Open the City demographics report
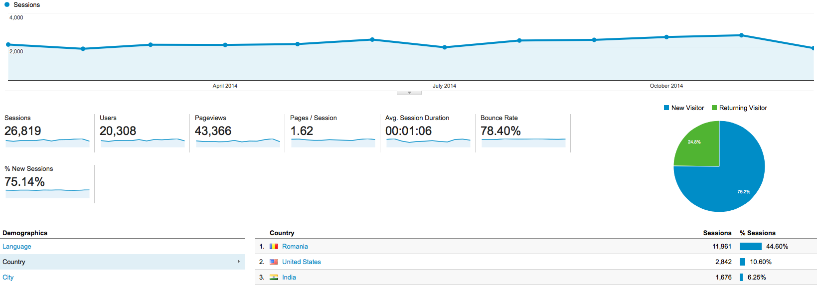Screen dimensions: 817x285 8,278
